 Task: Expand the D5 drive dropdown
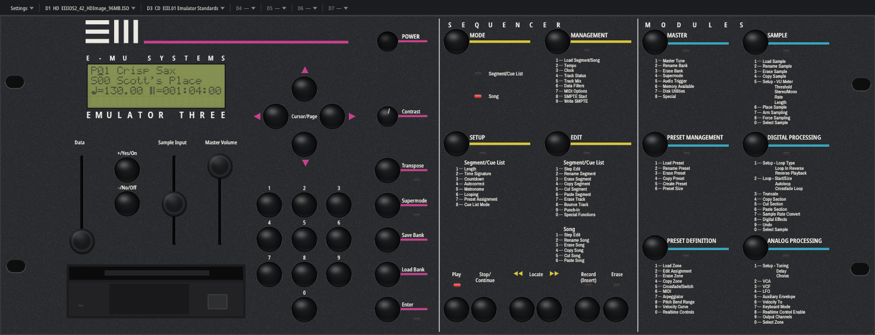pos(276,8)
